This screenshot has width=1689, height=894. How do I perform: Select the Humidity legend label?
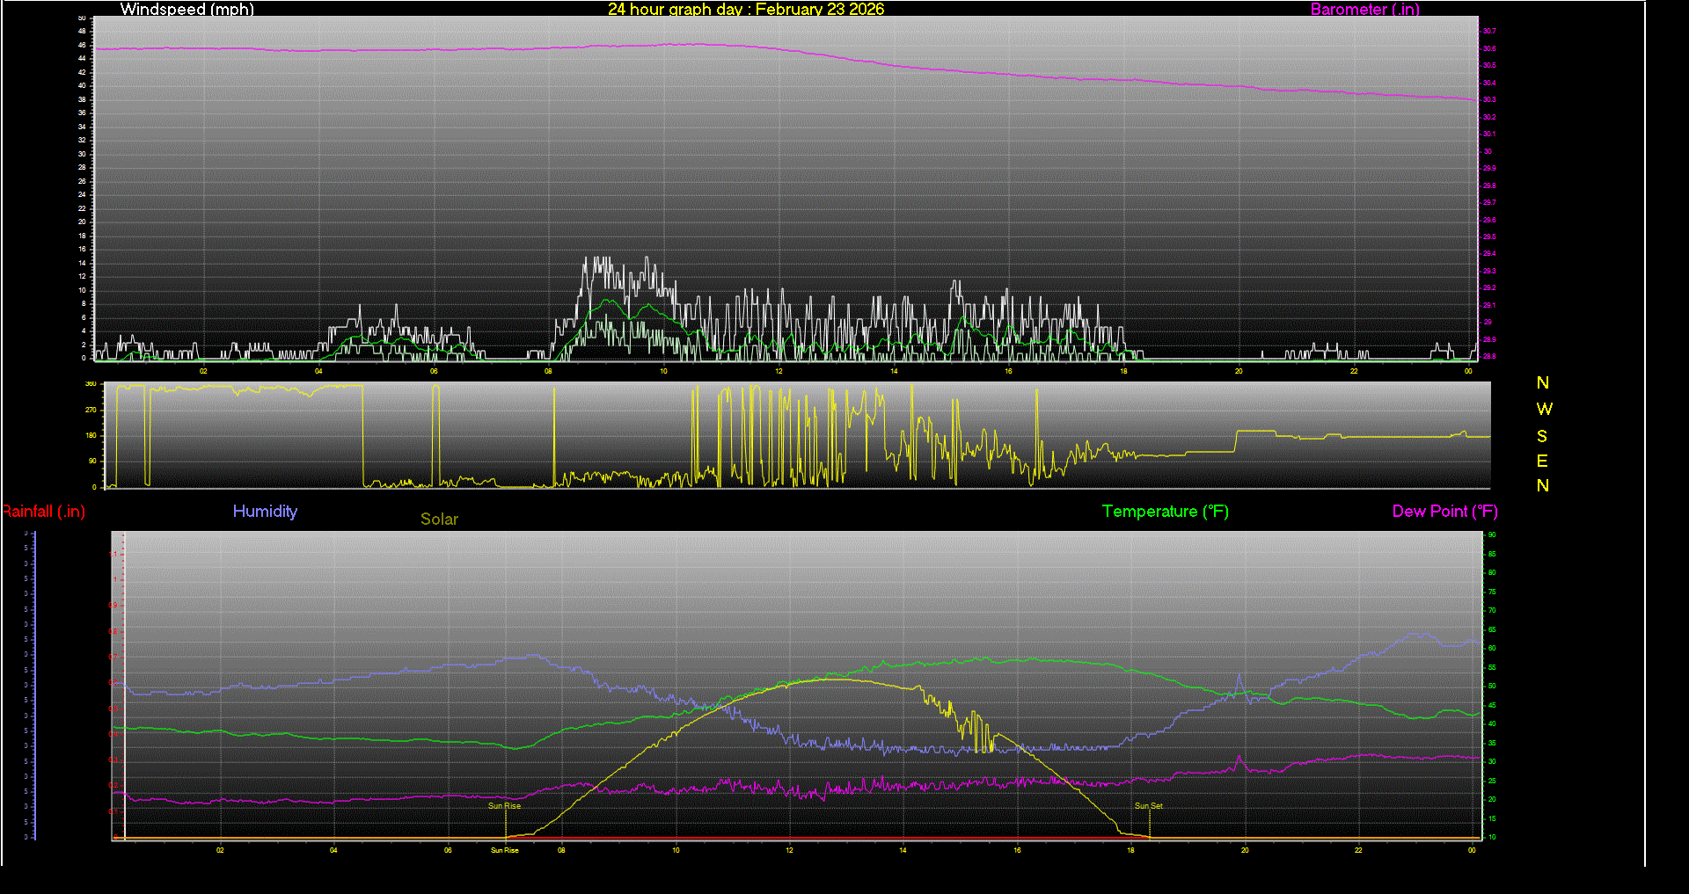pos(265,511)
